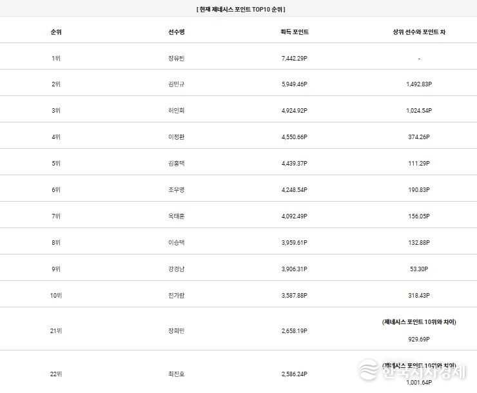Image resolution: width=477 pixels, height=393 pixels.
Task: Click the 4,092.49P points cell
Action: (x=295, y=216)
